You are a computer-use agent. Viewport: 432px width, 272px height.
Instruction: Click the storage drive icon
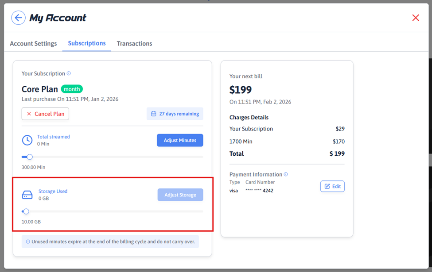27,195
